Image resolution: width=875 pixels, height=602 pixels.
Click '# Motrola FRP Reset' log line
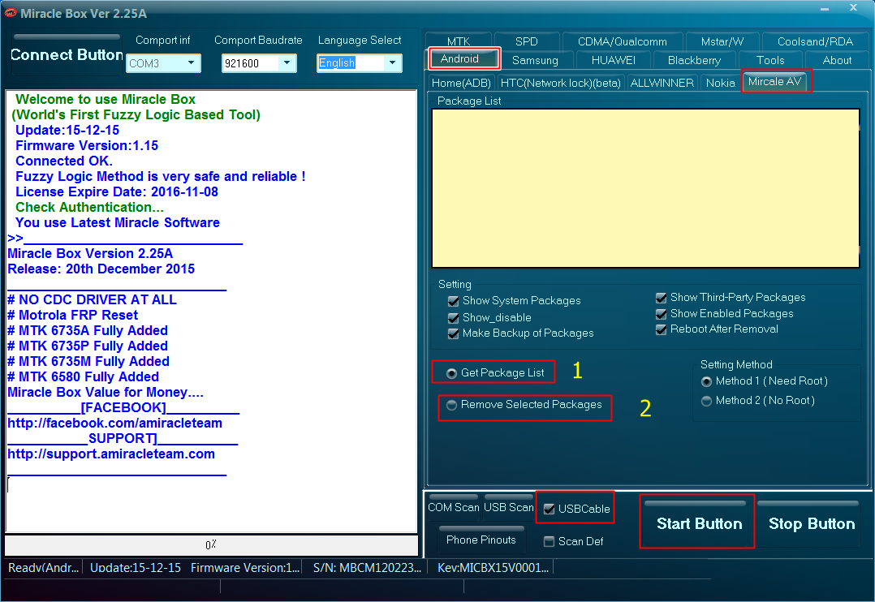point(72,315)
